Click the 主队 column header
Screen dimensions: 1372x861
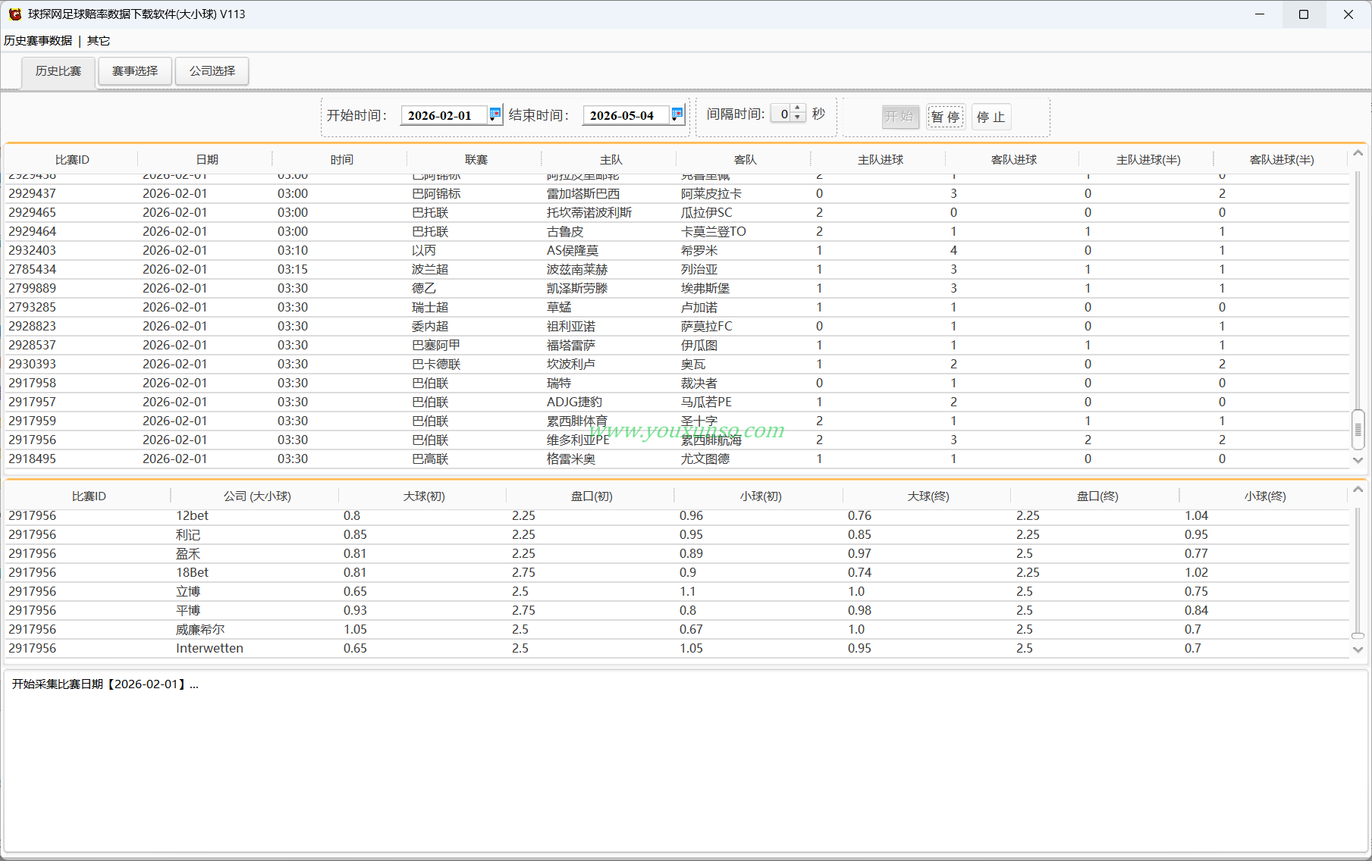tap(611, 160)
